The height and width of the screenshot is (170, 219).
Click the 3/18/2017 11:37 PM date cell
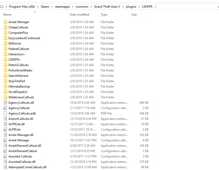pyautogui.click(x=83, y=156)
